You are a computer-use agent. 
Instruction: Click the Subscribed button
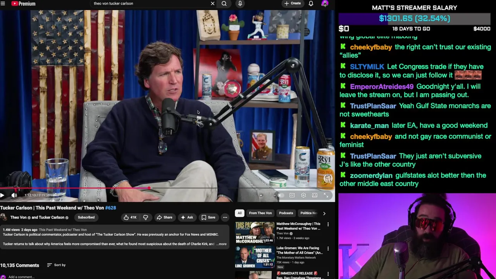click(x=86, y=217)
